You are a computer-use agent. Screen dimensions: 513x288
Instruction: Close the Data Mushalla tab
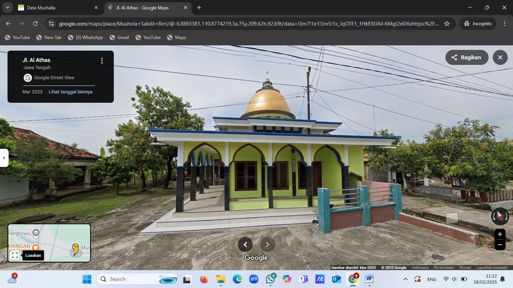tap(96, 7)
